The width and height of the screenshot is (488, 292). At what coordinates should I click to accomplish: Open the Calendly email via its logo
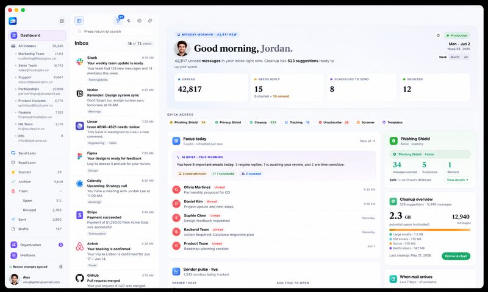pyautogui.click(x=80, y=184)
